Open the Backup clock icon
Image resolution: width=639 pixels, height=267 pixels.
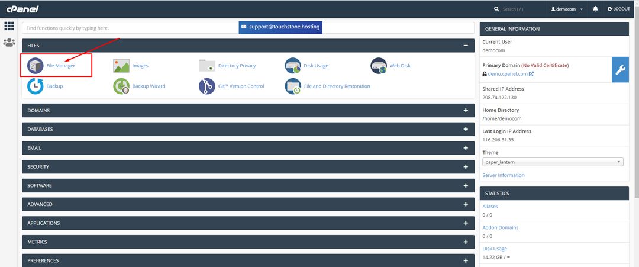tap(35, 86)
